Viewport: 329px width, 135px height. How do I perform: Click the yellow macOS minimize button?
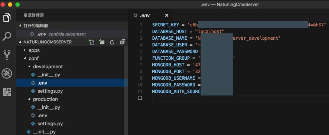pyautogui.click(x=10, y=4)
